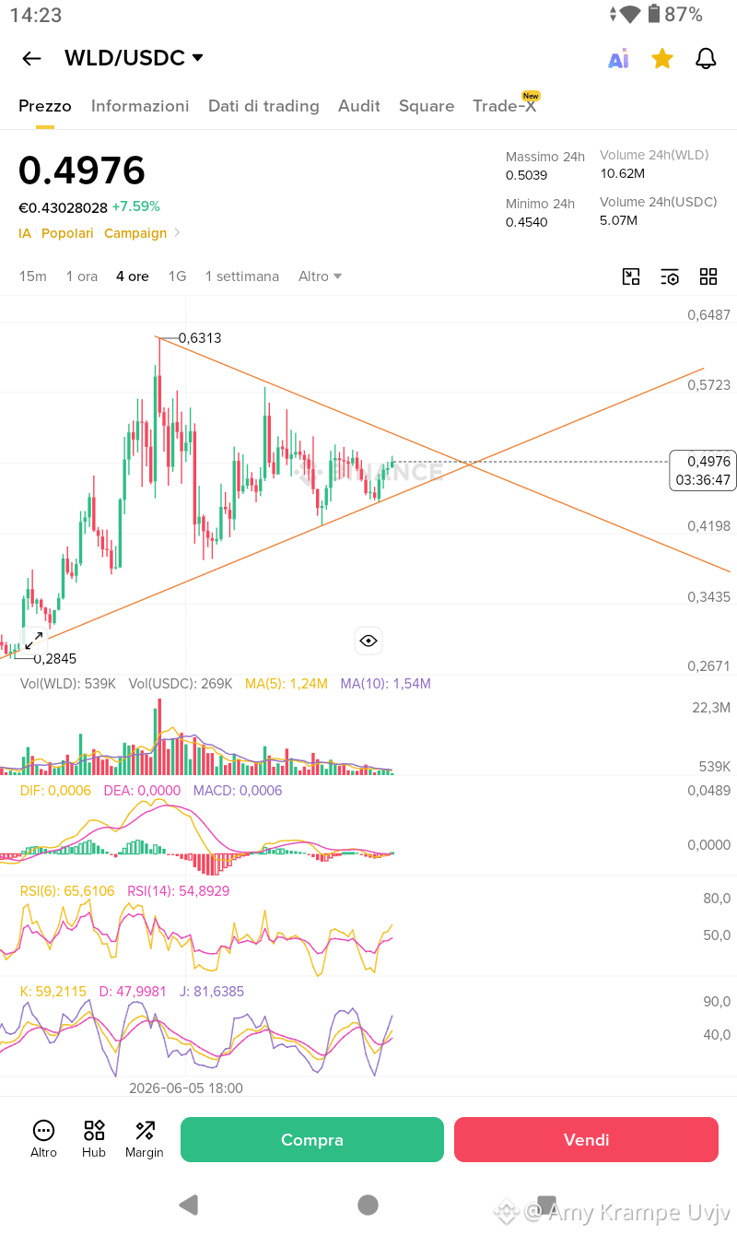This screenshot has width=737, height=1235.
Task: Open the drawing tools icon
Action: tap(631, 276)
